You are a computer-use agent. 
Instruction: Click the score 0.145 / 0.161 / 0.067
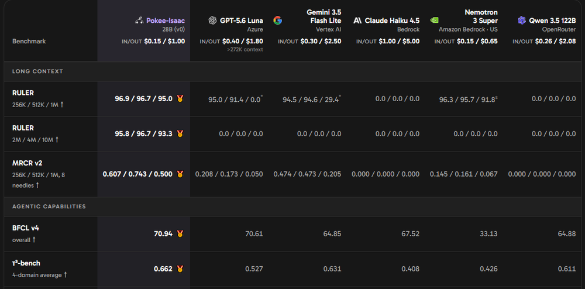464,174
